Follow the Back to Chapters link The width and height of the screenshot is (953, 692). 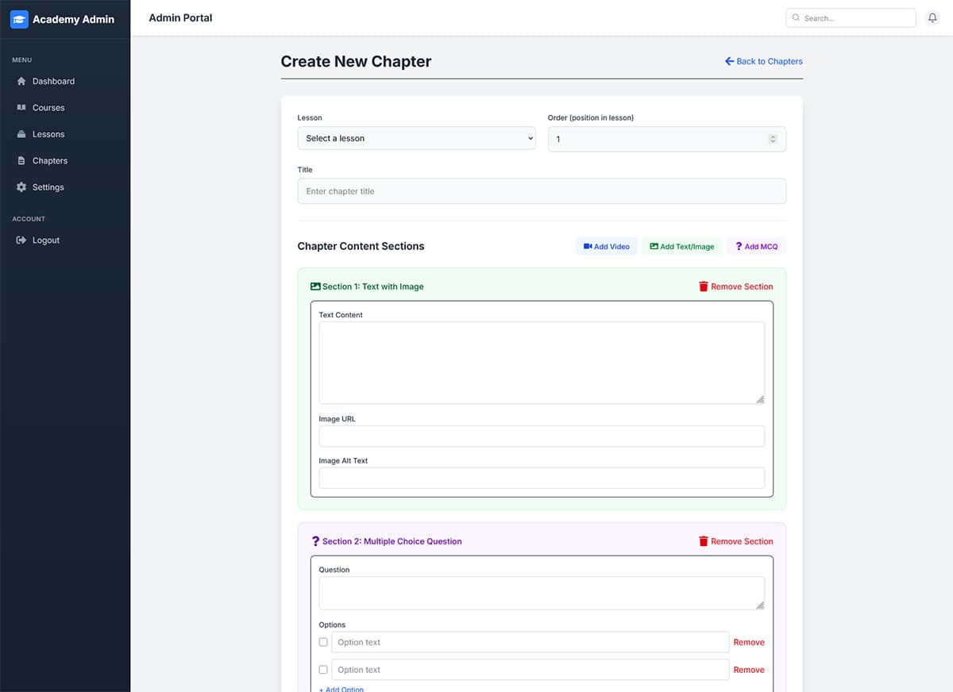(763, 61)
